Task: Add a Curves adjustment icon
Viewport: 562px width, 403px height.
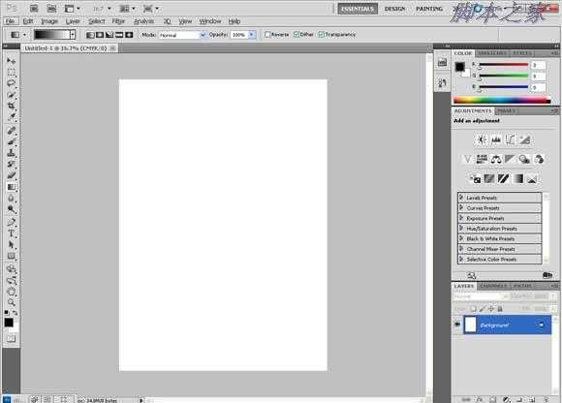Action: point(510,139)
